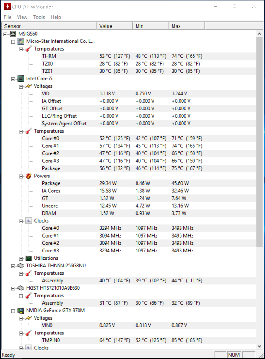
Task: Collapse the Powers section
Action: point(21,176)
